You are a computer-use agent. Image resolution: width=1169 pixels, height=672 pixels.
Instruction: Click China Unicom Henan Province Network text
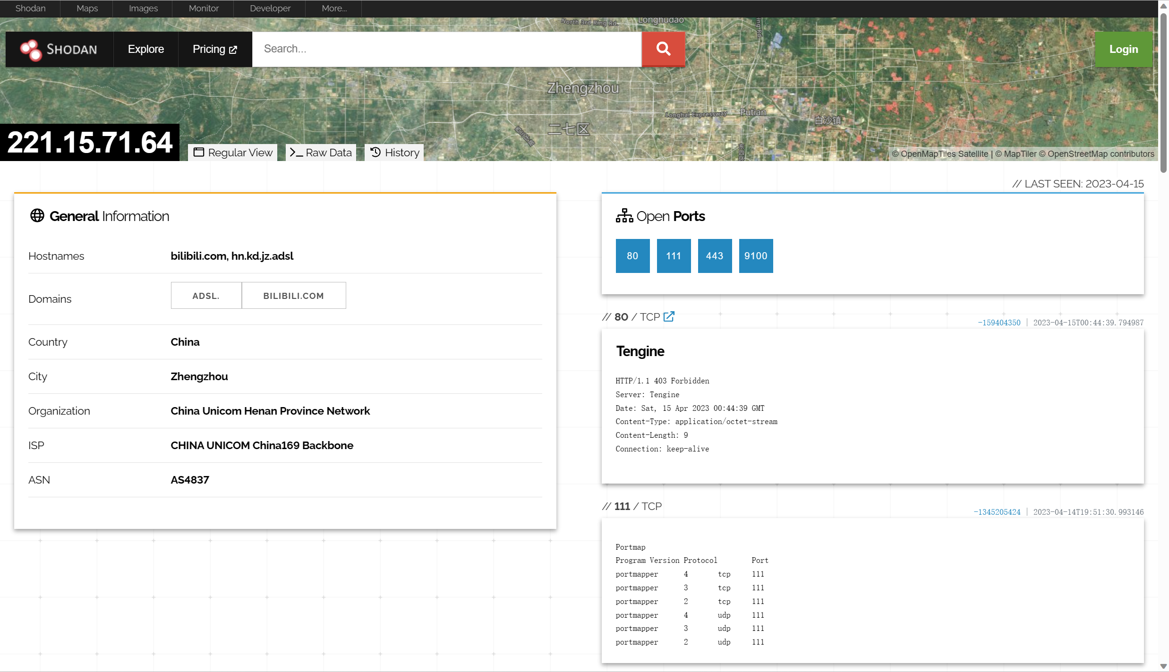(x=270, y=411)
